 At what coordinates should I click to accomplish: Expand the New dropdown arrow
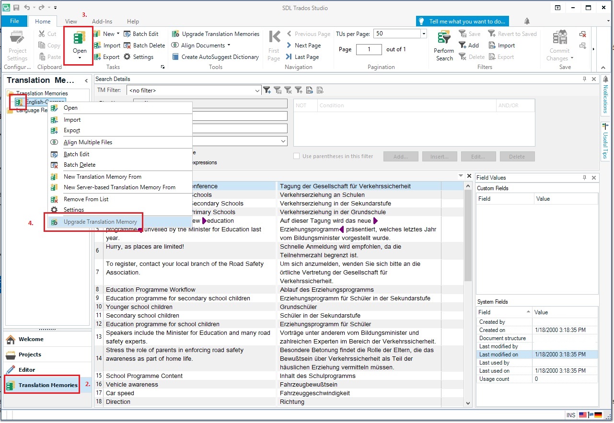[x=118, y=34]
